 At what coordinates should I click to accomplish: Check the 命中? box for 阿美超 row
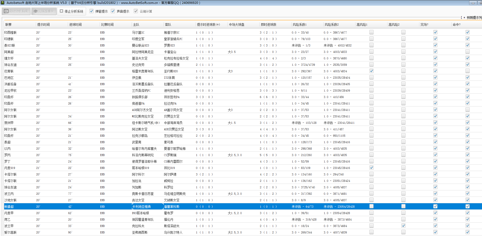pos(467,52)
